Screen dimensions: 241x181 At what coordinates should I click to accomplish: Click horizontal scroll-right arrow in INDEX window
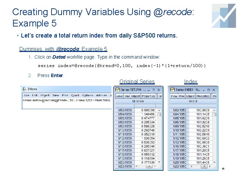[x=210, y=166]
